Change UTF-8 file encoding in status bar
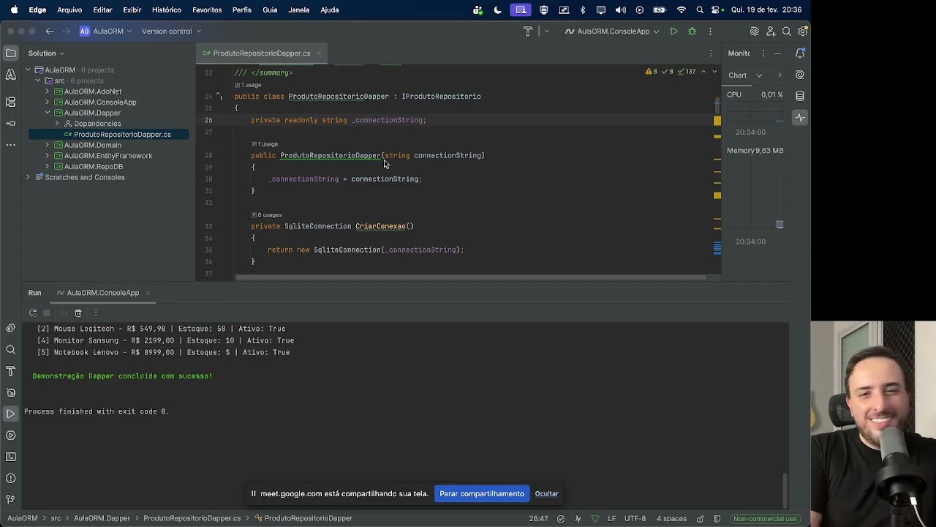 click(x=635, y=518)
